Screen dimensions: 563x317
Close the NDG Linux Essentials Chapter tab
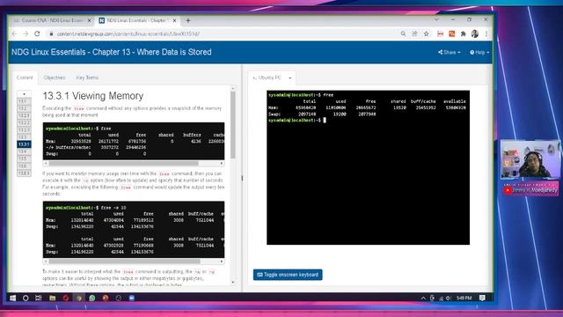(174, 20)
